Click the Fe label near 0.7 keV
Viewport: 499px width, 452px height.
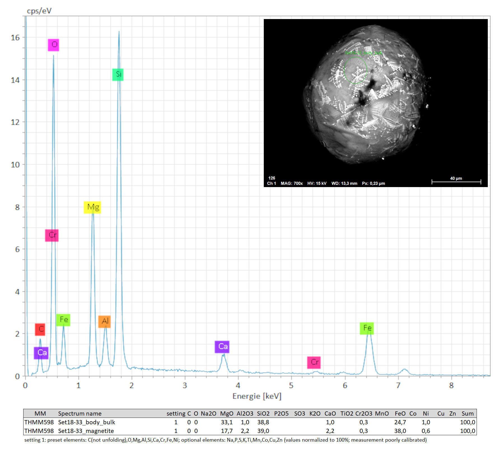[x=63, y=320]
